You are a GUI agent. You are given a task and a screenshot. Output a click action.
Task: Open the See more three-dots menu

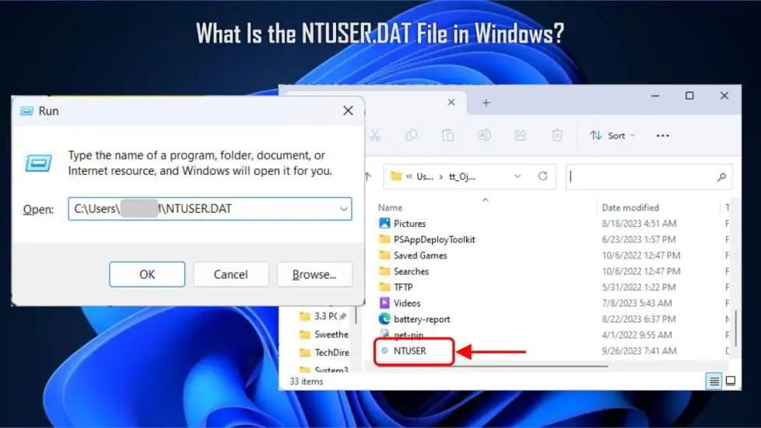coord(662,136)
